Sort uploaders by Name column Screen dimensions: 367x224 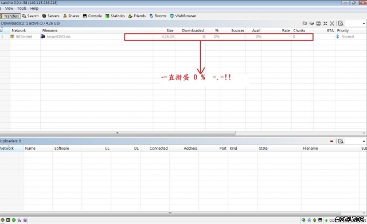[38, 149]
